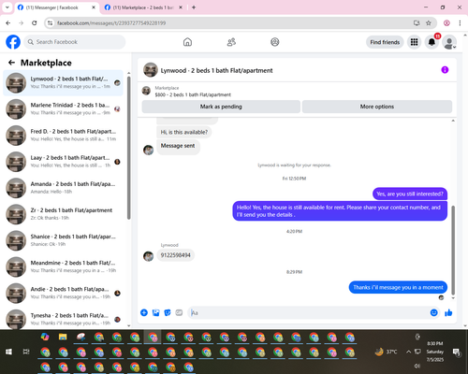Click Mark as pending button
Viewport: 468px width, 374px height.
[x=221, y=107]
